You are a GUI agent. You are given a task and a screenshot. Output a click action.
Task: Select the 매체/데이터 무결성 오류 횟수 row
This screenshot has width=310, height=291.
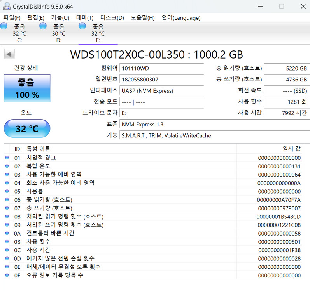click(x=153, y=267)
